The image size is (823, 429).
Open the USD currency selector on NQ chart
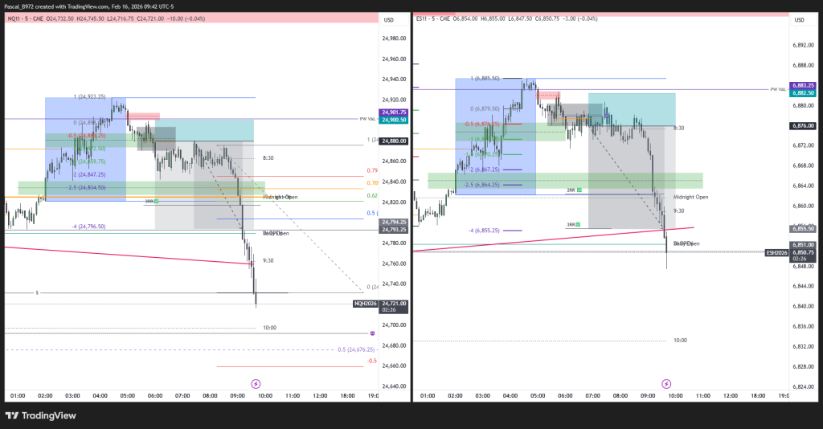[390, 19]
